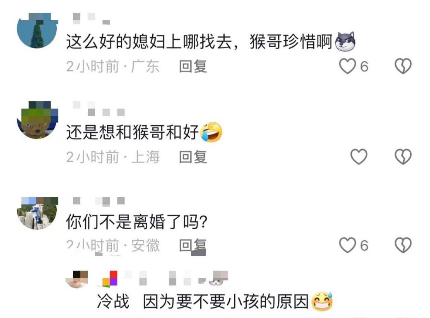
Task: Open third commenter's rock climbing avatar
Action: [37, 213]
